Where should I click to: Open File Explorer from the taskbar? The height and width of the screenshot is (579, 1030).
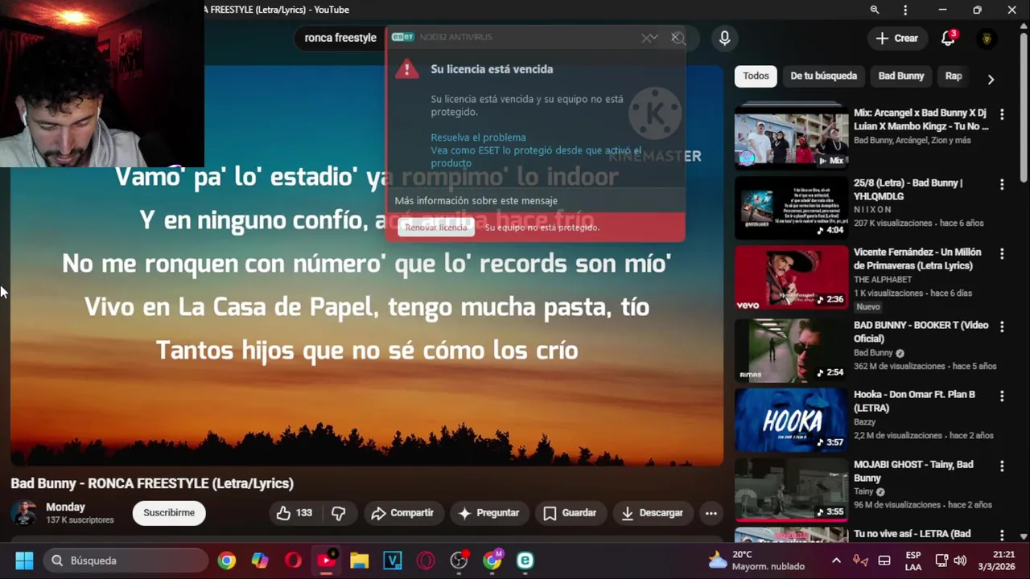click(359, 561)
